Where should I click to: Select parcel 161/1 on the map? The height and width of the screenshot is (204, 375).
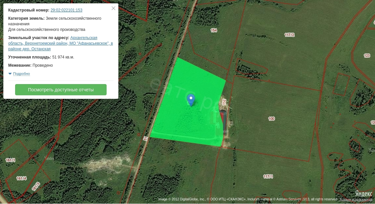(x=11, y=160)
